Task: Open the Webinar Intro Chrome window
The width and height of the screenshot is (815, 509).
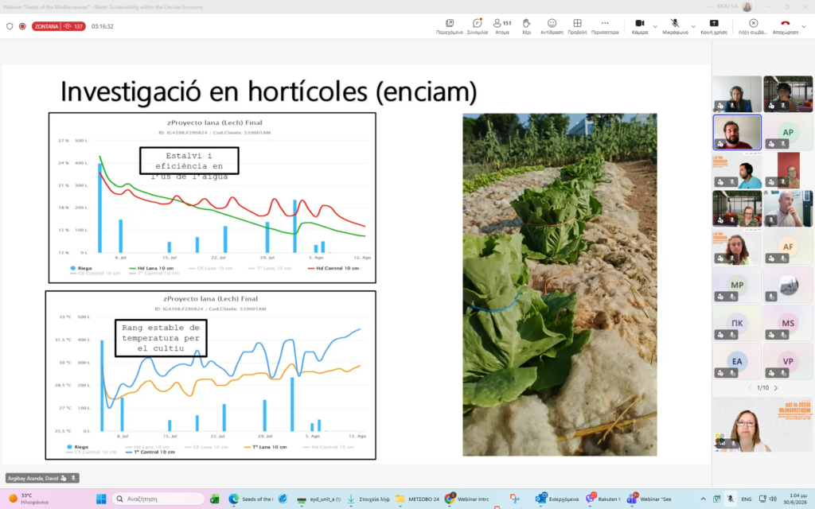Action: pyautogui.click(x=466, y=499)
